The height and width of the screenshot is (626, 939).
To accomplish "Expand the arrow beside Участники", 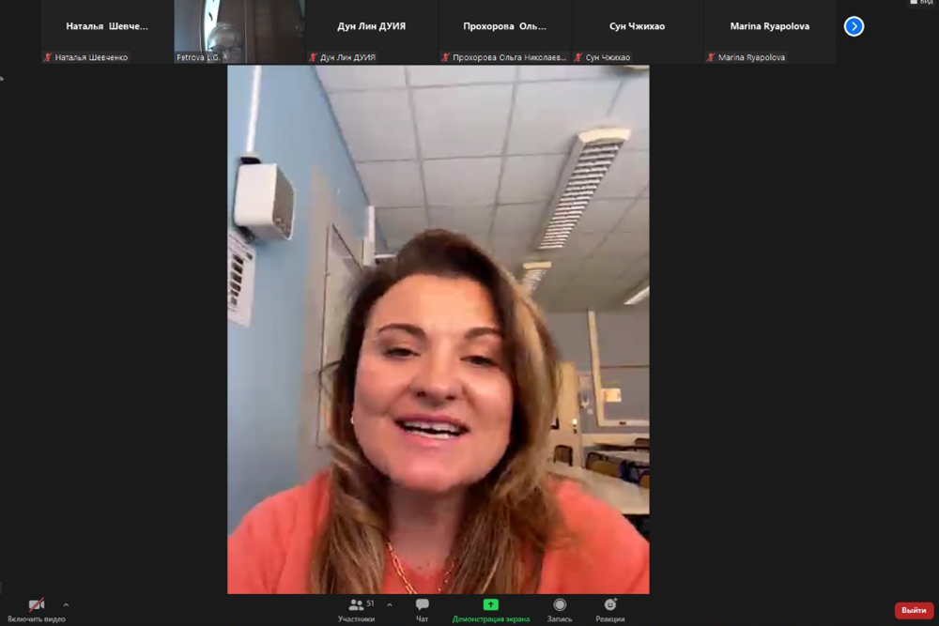I will 390,604.
